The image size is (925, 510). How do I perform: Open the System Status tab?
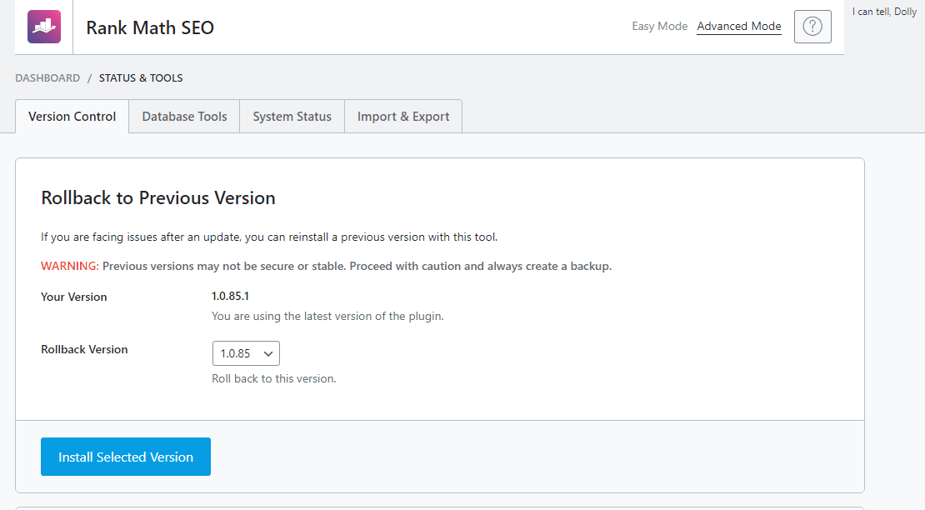[292, 116]
